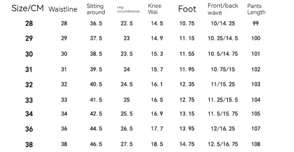Select sitting around value 46.5
Viewport: 294px width, 152px height.
pyautogui.click(x=96, y=144)
